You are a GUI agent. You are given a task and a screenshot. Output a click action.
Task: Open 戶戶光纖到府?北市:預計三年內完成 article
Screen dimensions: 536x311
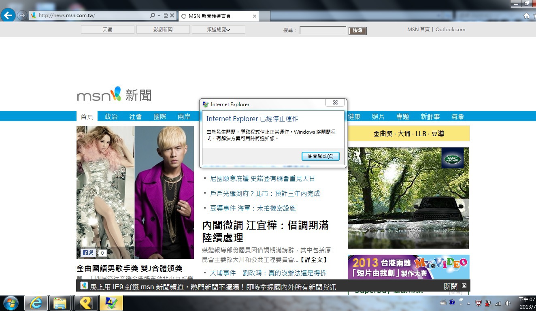click(265, 194)
